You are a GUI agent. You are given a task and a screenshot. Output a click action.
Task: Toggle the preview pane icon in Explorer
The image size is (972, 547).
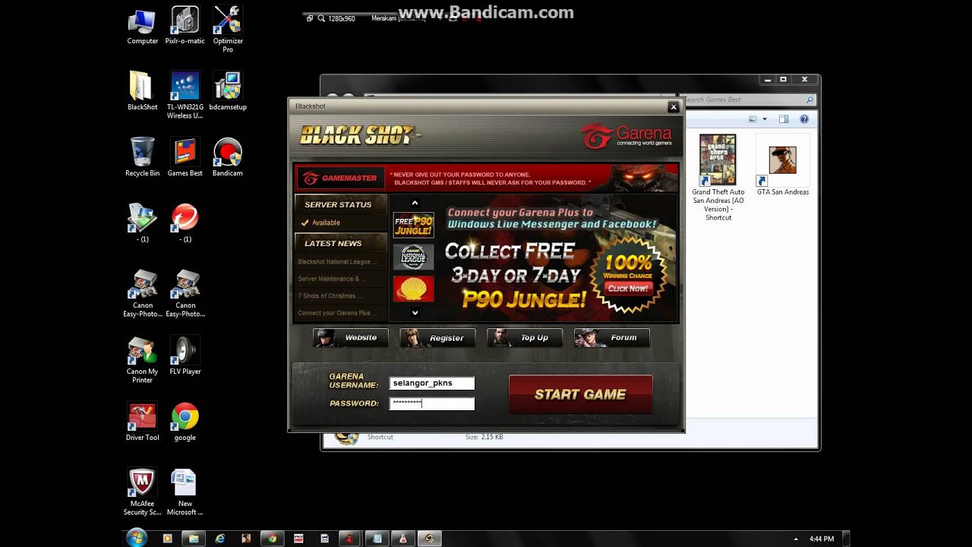[x=784, y=119]
